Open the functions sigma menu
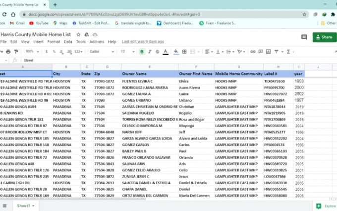Screen dimensions: 337x211 pos(288,52)
